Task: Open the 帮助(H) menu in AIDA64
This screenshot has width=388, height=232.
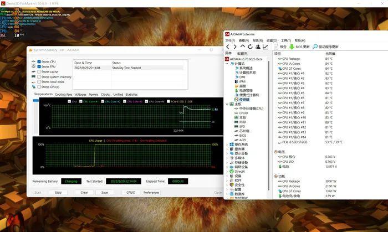Action: [300, 40]
